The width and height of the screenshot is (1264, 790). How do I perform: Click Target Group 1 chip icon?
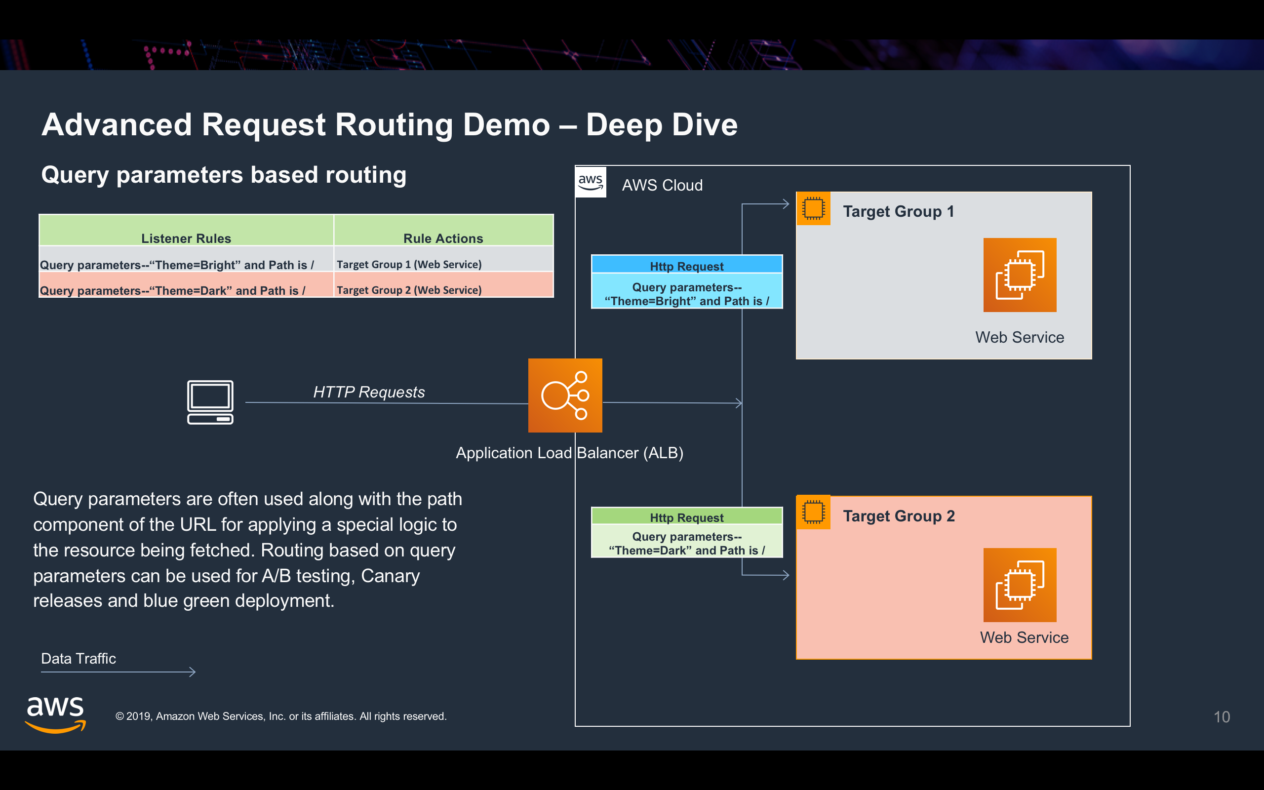pos(813,208)
